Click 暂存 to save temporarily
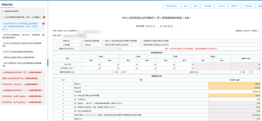 [x=185, y=6]
